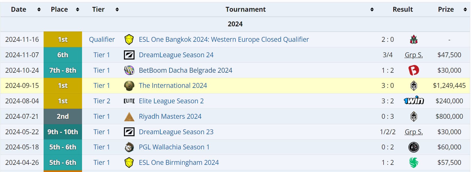This screenshot has width=471, height=172.
Task: Click the BetBoom Dacha Belgrade logo icon
Action: pos(129,70)
